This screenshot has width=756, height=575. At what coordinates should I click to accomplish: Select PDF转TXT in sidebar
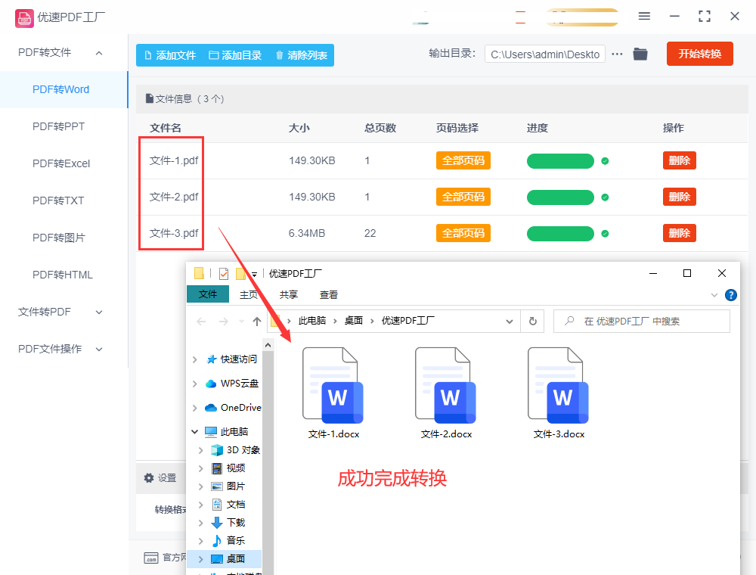point(58,200)
